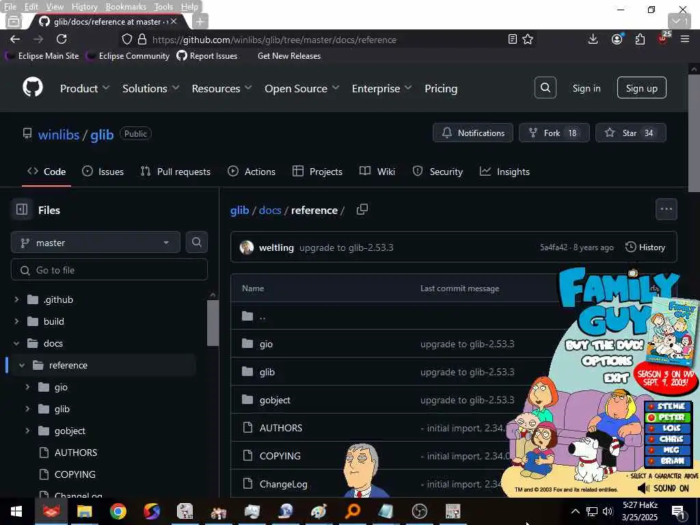Expand the Enterprise dropdown
The height and width of the screenshot is (525, 700).
(x=381, y=88)
